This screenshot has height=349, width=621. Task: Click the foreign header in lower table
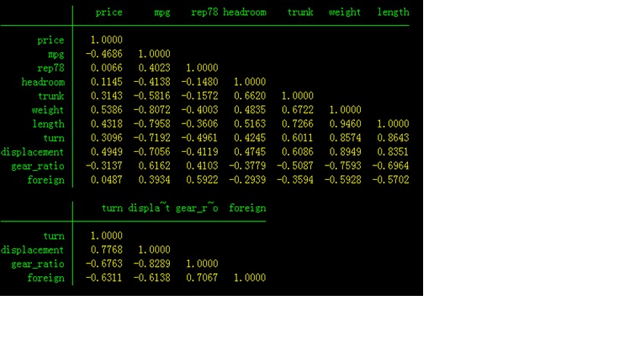click(x=247, y=208)
